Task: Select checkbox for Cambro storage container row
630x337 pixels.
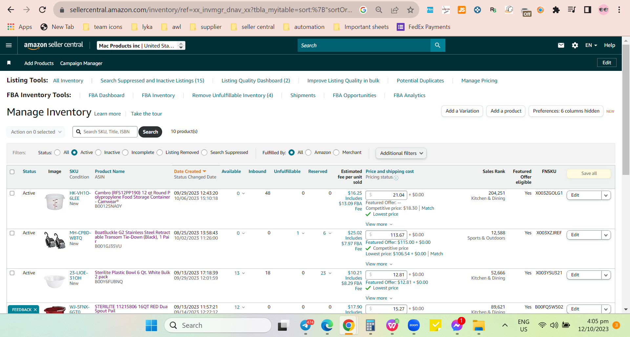Action: click(12, 193)
